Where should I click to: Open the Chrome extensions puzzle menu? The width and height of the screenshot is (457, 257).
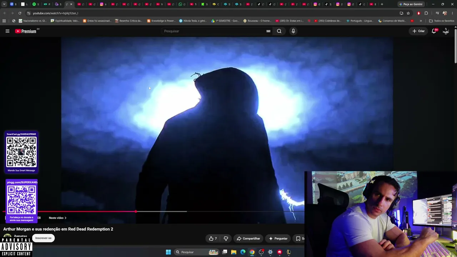(x=426, y=13)
